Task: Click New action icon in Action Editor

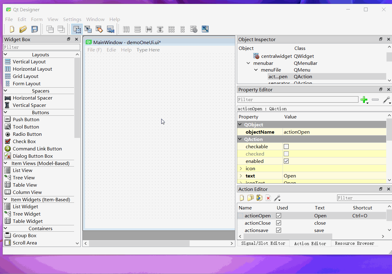Action: [242, 198]
